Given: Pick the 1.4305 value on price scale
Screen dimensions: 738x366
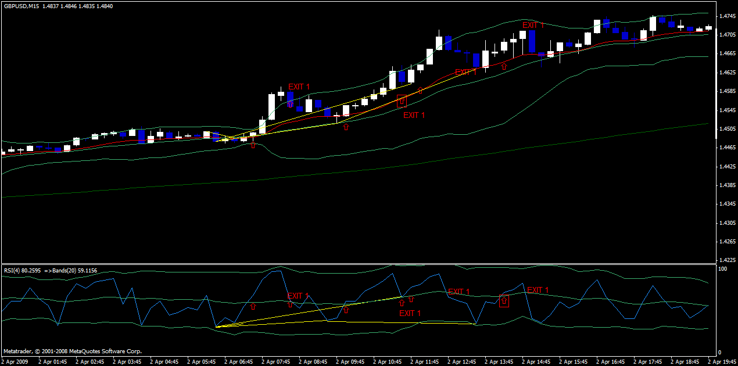Looking at the screenshot, I should pos(727,223).
